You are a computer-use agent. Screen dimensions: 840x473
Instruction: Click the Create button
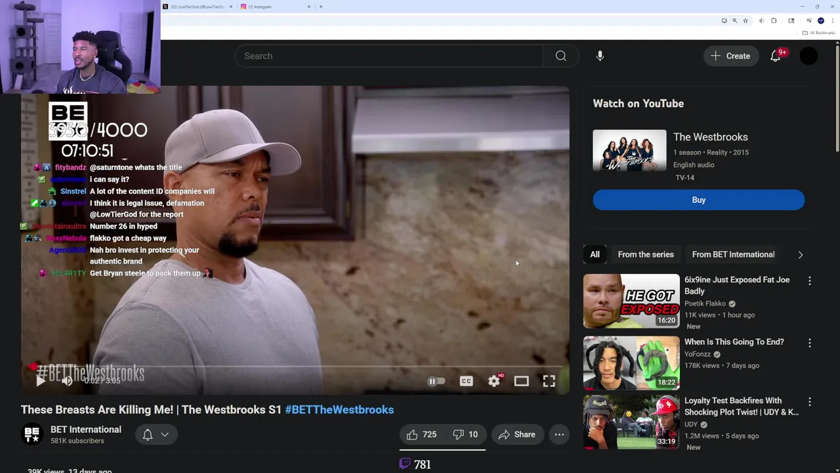click(730, 56)
